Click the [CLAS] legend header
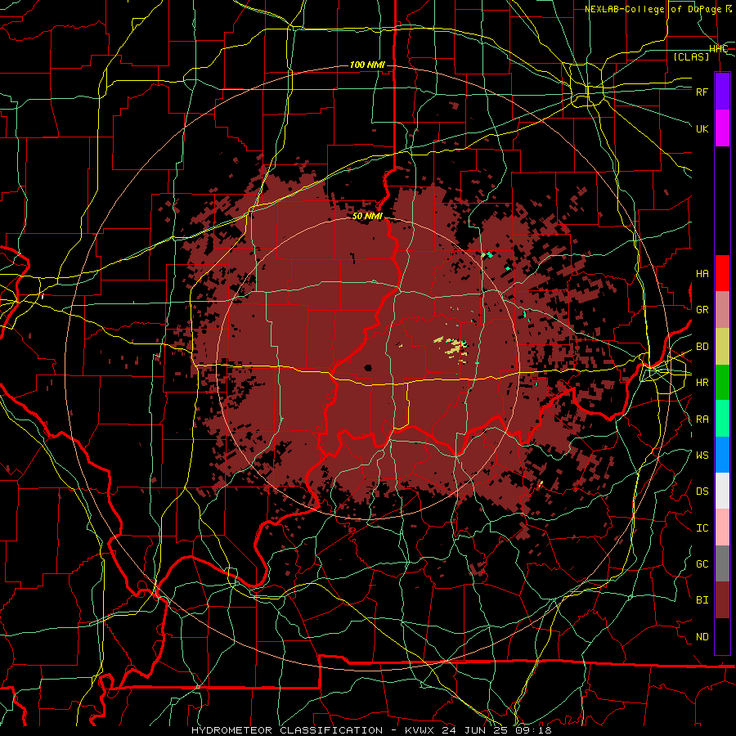This screenshot has width=736, height=736. (x=691, y=56)
